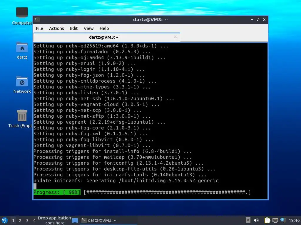Click the hash-mark progress bar
Screen dimensions: 301x225
pos(167,192)
